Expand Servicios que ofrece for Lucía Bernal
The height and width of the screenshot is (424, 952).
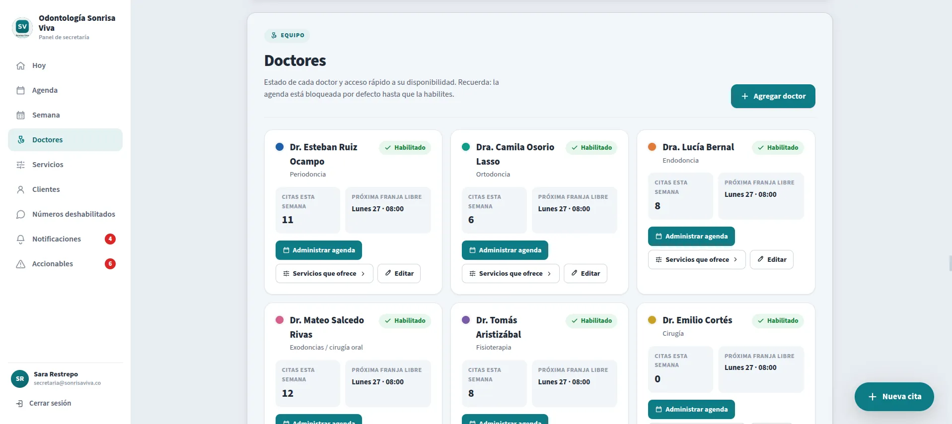tap(697, 259)
